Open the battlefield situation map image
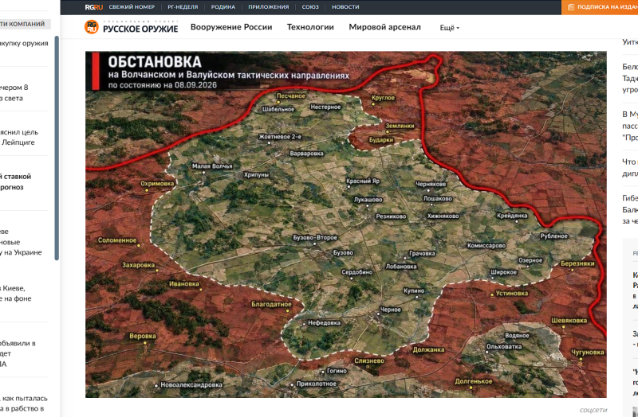The width and height of the screenshot is (638, 417). coord(346,224)
